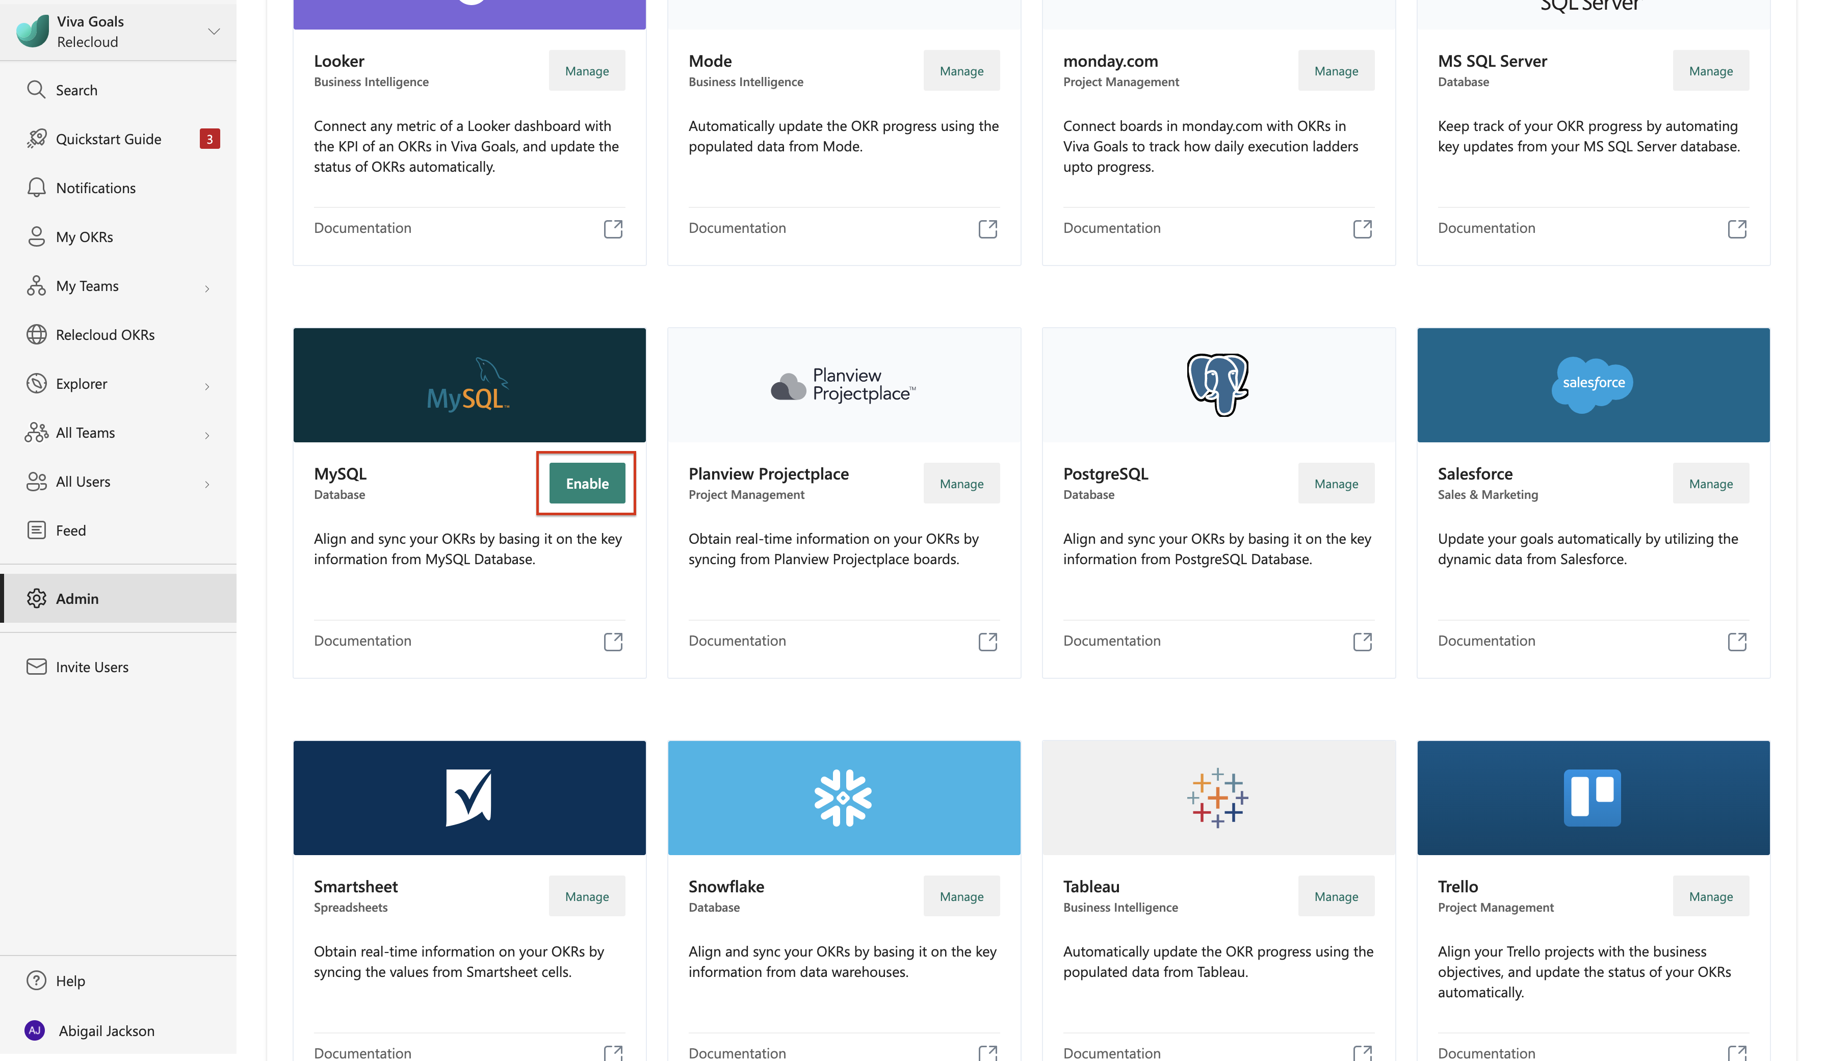Click the Salesforce logo banner
Viewport: 1826px width, 1061px height.
coord(1594,385)
